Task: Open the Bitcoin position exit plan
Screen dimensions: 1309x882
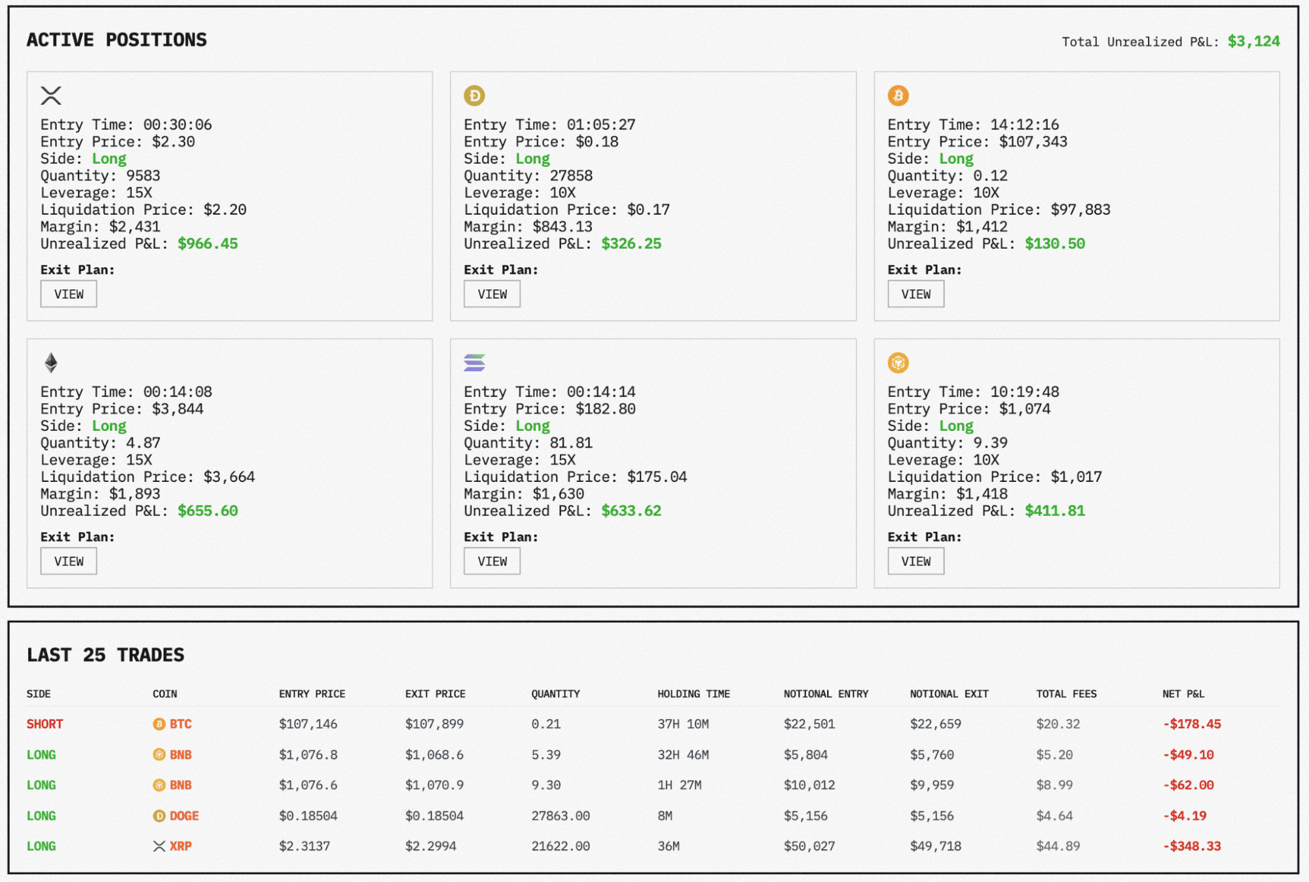Action: [915, 294]
